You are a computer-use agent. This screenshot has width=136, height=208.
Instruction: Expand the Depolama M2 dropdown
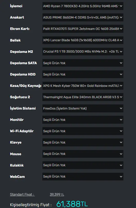pos(83,52)
